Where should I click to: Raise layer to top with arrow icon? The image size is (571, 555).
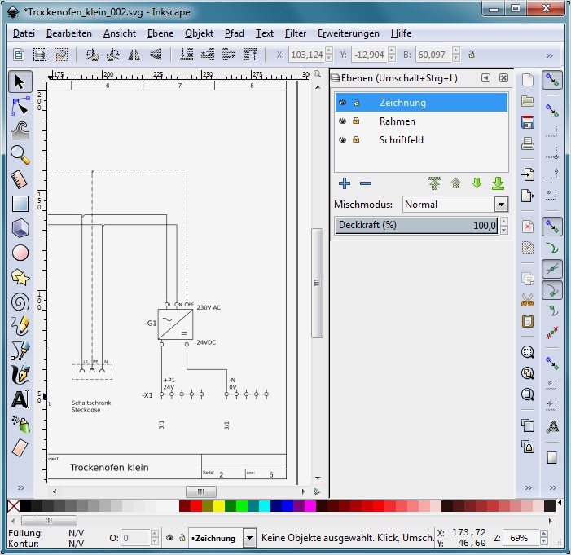(435, 183)
